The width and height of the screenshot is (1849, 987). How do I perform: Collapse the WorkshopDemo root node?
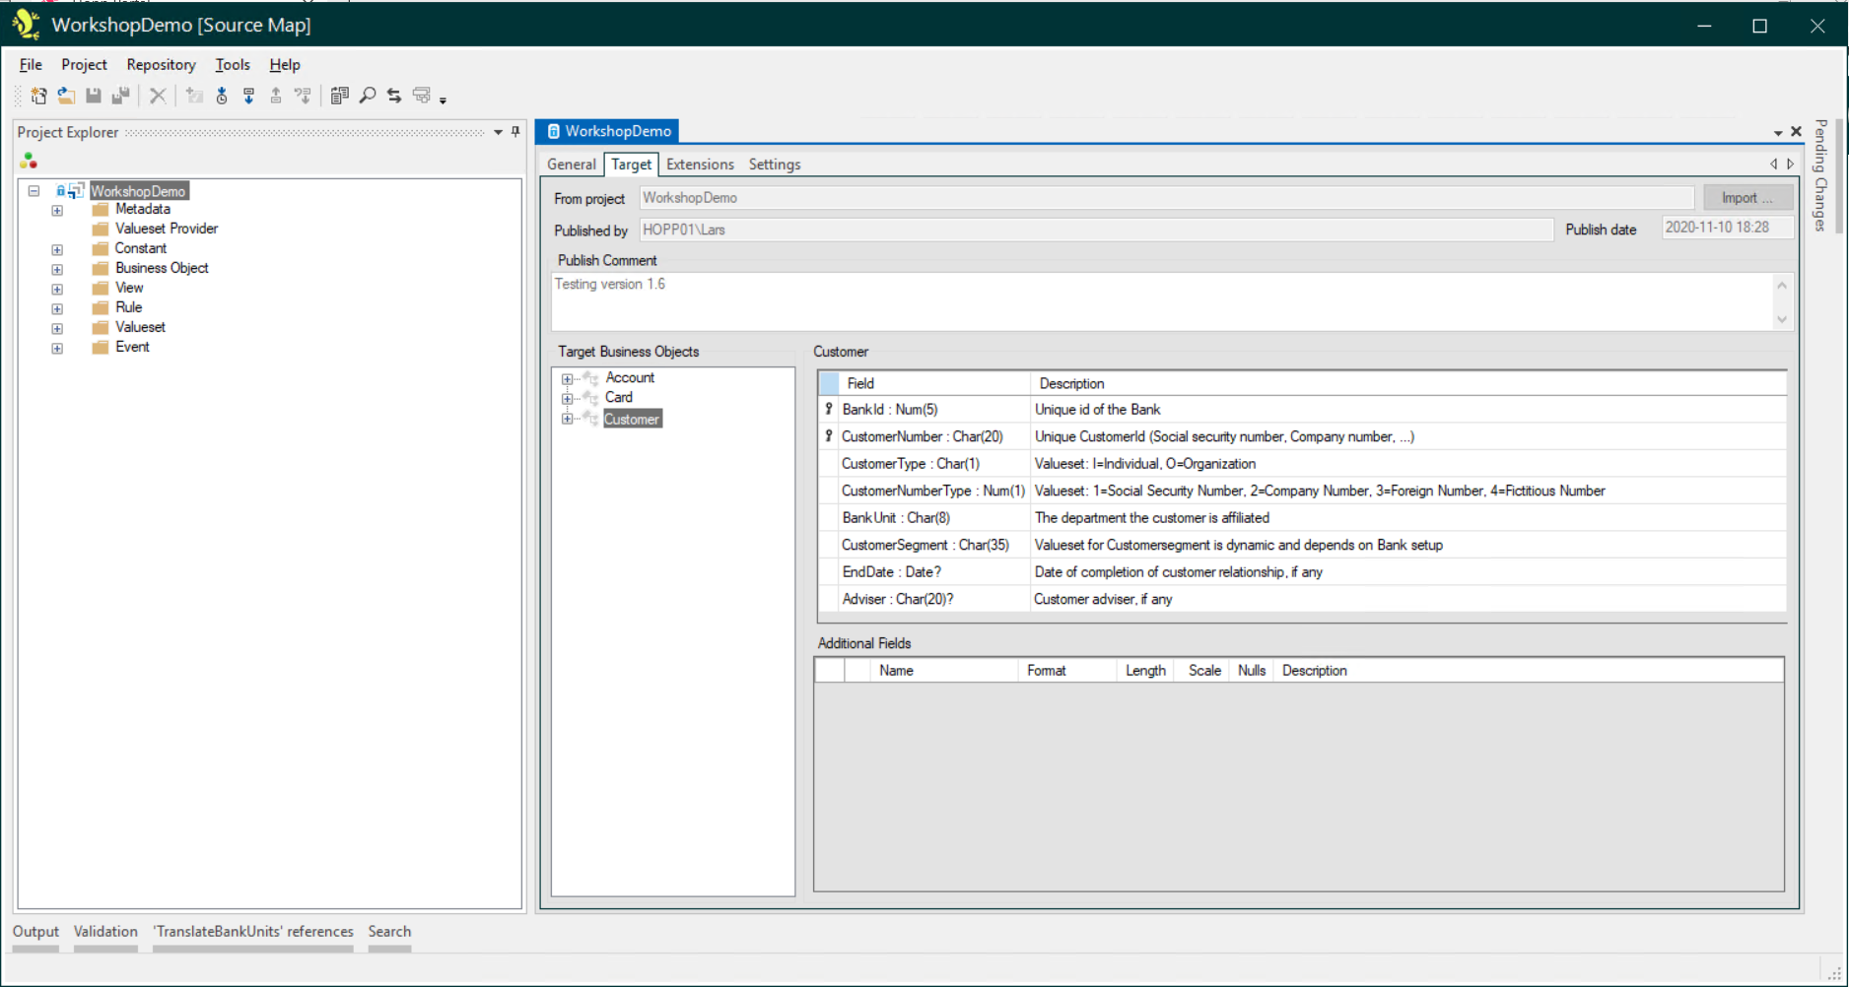pos(34,191)
